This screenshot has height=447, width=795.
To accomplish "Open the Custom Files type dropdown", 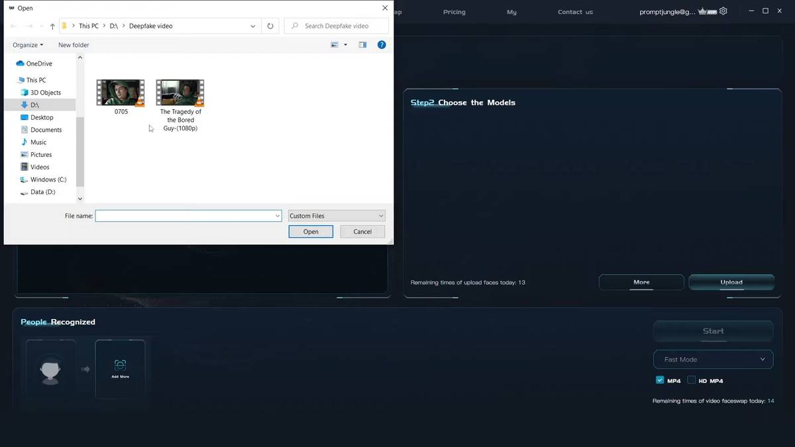I will point(337,216).
